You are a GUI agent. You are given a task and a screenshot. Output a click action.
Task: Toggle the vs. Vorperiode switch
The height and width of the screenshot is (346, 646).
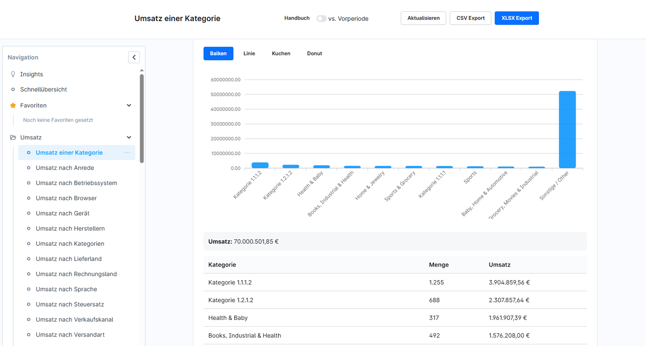tap(321, 19)
